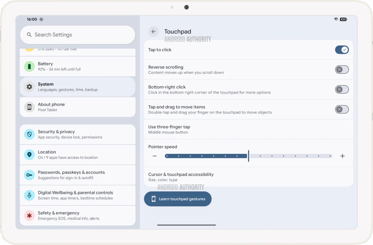
Task: Click the back arrow beside Touchpad title
Action: pos(154,32)
